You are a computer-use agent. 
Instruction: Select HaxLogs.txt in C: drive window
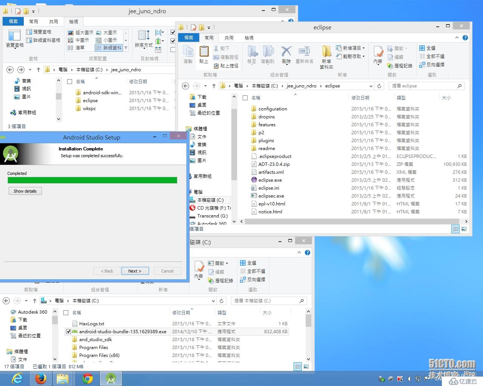click(92, 323)
